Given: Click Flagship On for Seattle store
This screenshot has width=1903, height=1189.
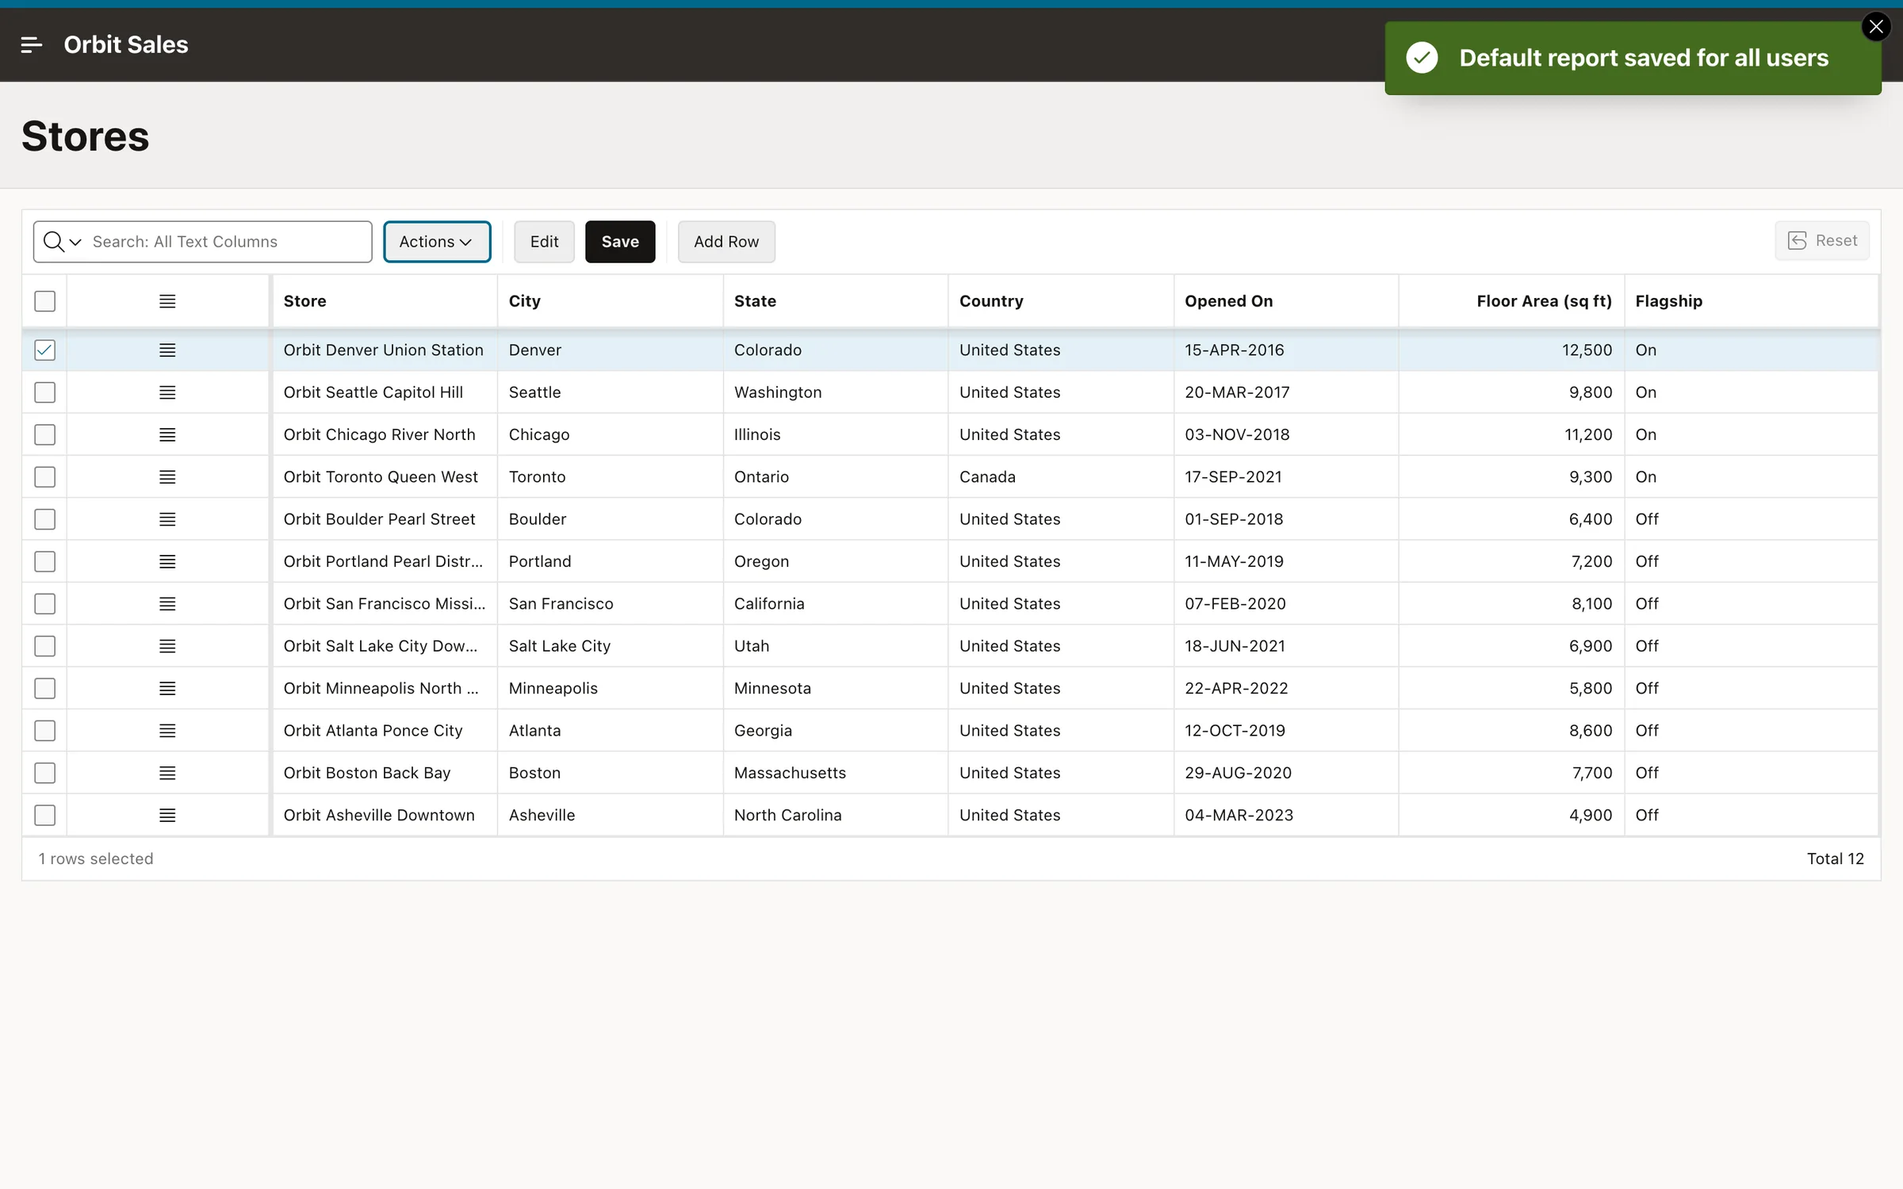Looking at the screenshot, I should (1751, 392).
